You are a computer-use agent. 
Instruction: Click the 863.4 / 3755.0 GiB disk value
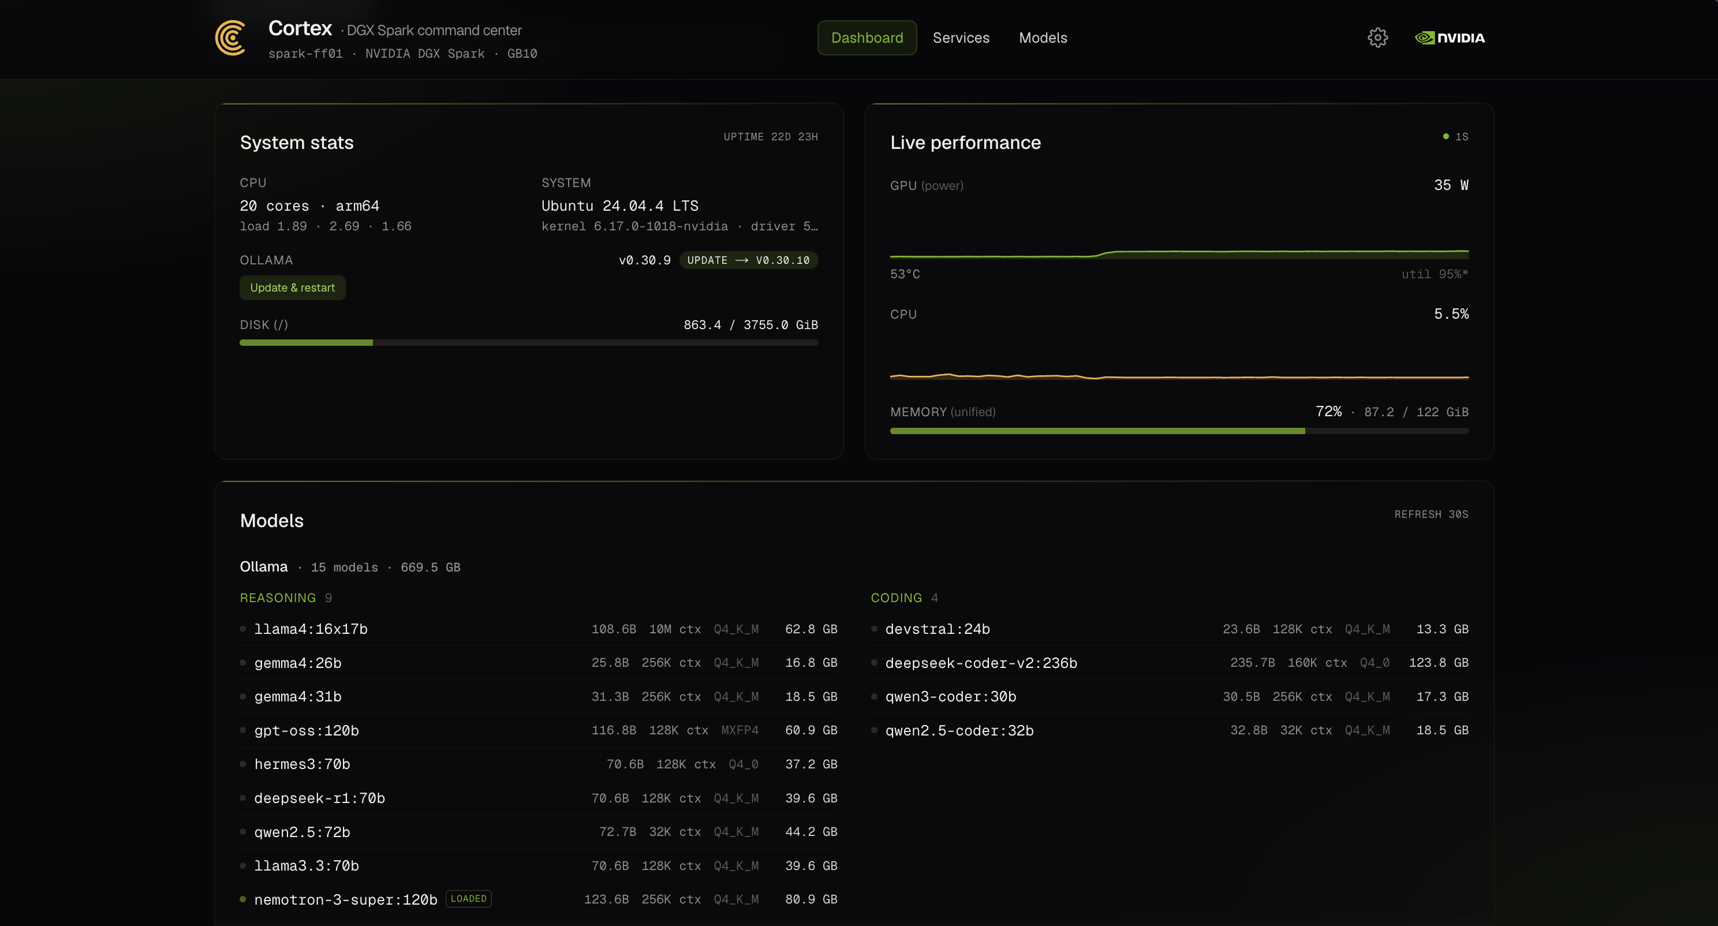click(x=750, y=325)
